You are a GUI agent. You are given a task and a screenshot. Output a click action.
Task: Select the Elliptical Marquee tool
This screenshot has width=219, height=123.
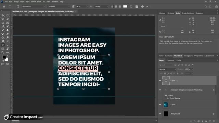8,15
